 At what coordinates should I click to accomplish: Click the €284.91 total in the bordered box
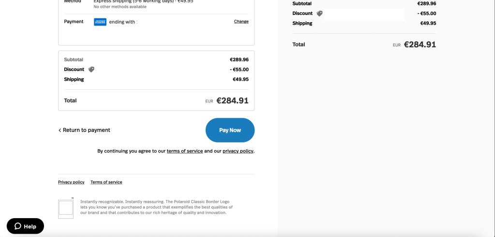point(232,101)
